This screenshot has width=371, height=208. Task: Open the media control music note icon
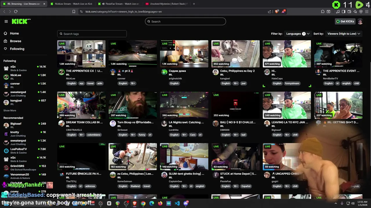tap(338, 12)
